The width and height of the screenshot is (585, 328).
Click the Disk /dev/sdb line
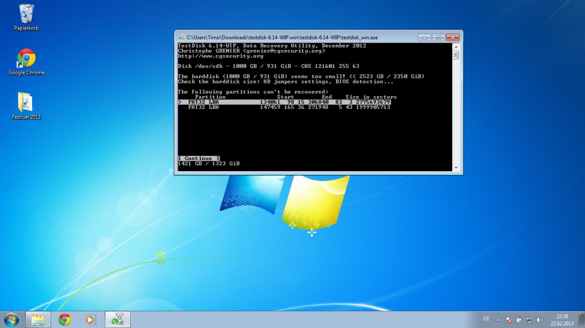pyautogui.click(x=269, y=66)
